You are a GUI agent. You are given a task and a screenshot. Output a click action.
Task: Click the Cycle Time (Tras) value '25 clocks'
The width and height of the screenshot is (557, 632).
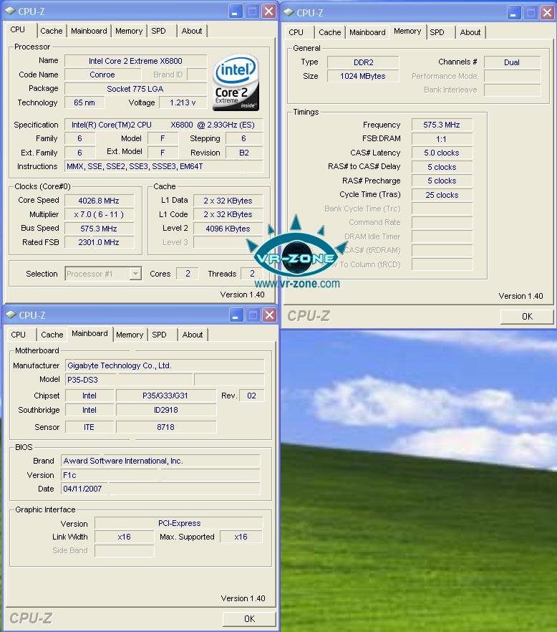(x=442, y=195)
